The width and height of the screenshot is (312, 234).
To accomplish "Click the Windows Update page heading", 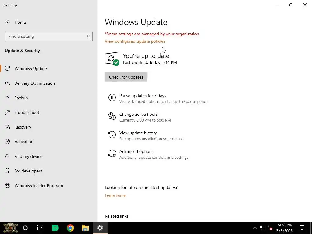I will click(136, 22).
